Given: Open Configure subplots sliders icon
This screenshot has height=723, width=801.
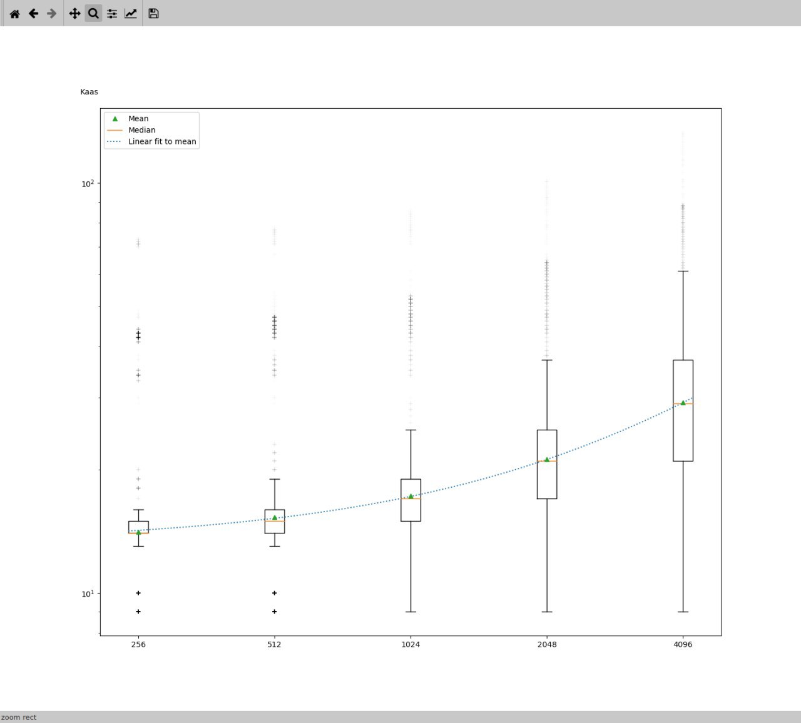Looking at the screenshot, I should 112,13.
